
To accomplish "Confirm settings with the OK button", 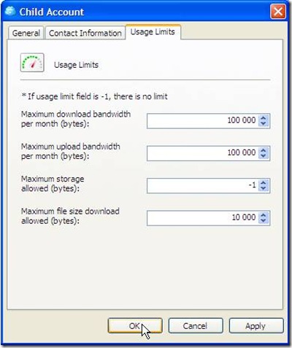I will [x=135, y=325].
